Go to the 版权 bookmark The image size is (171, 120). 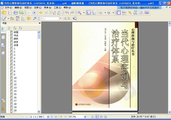pyautogui.click(x=16, y=39)
